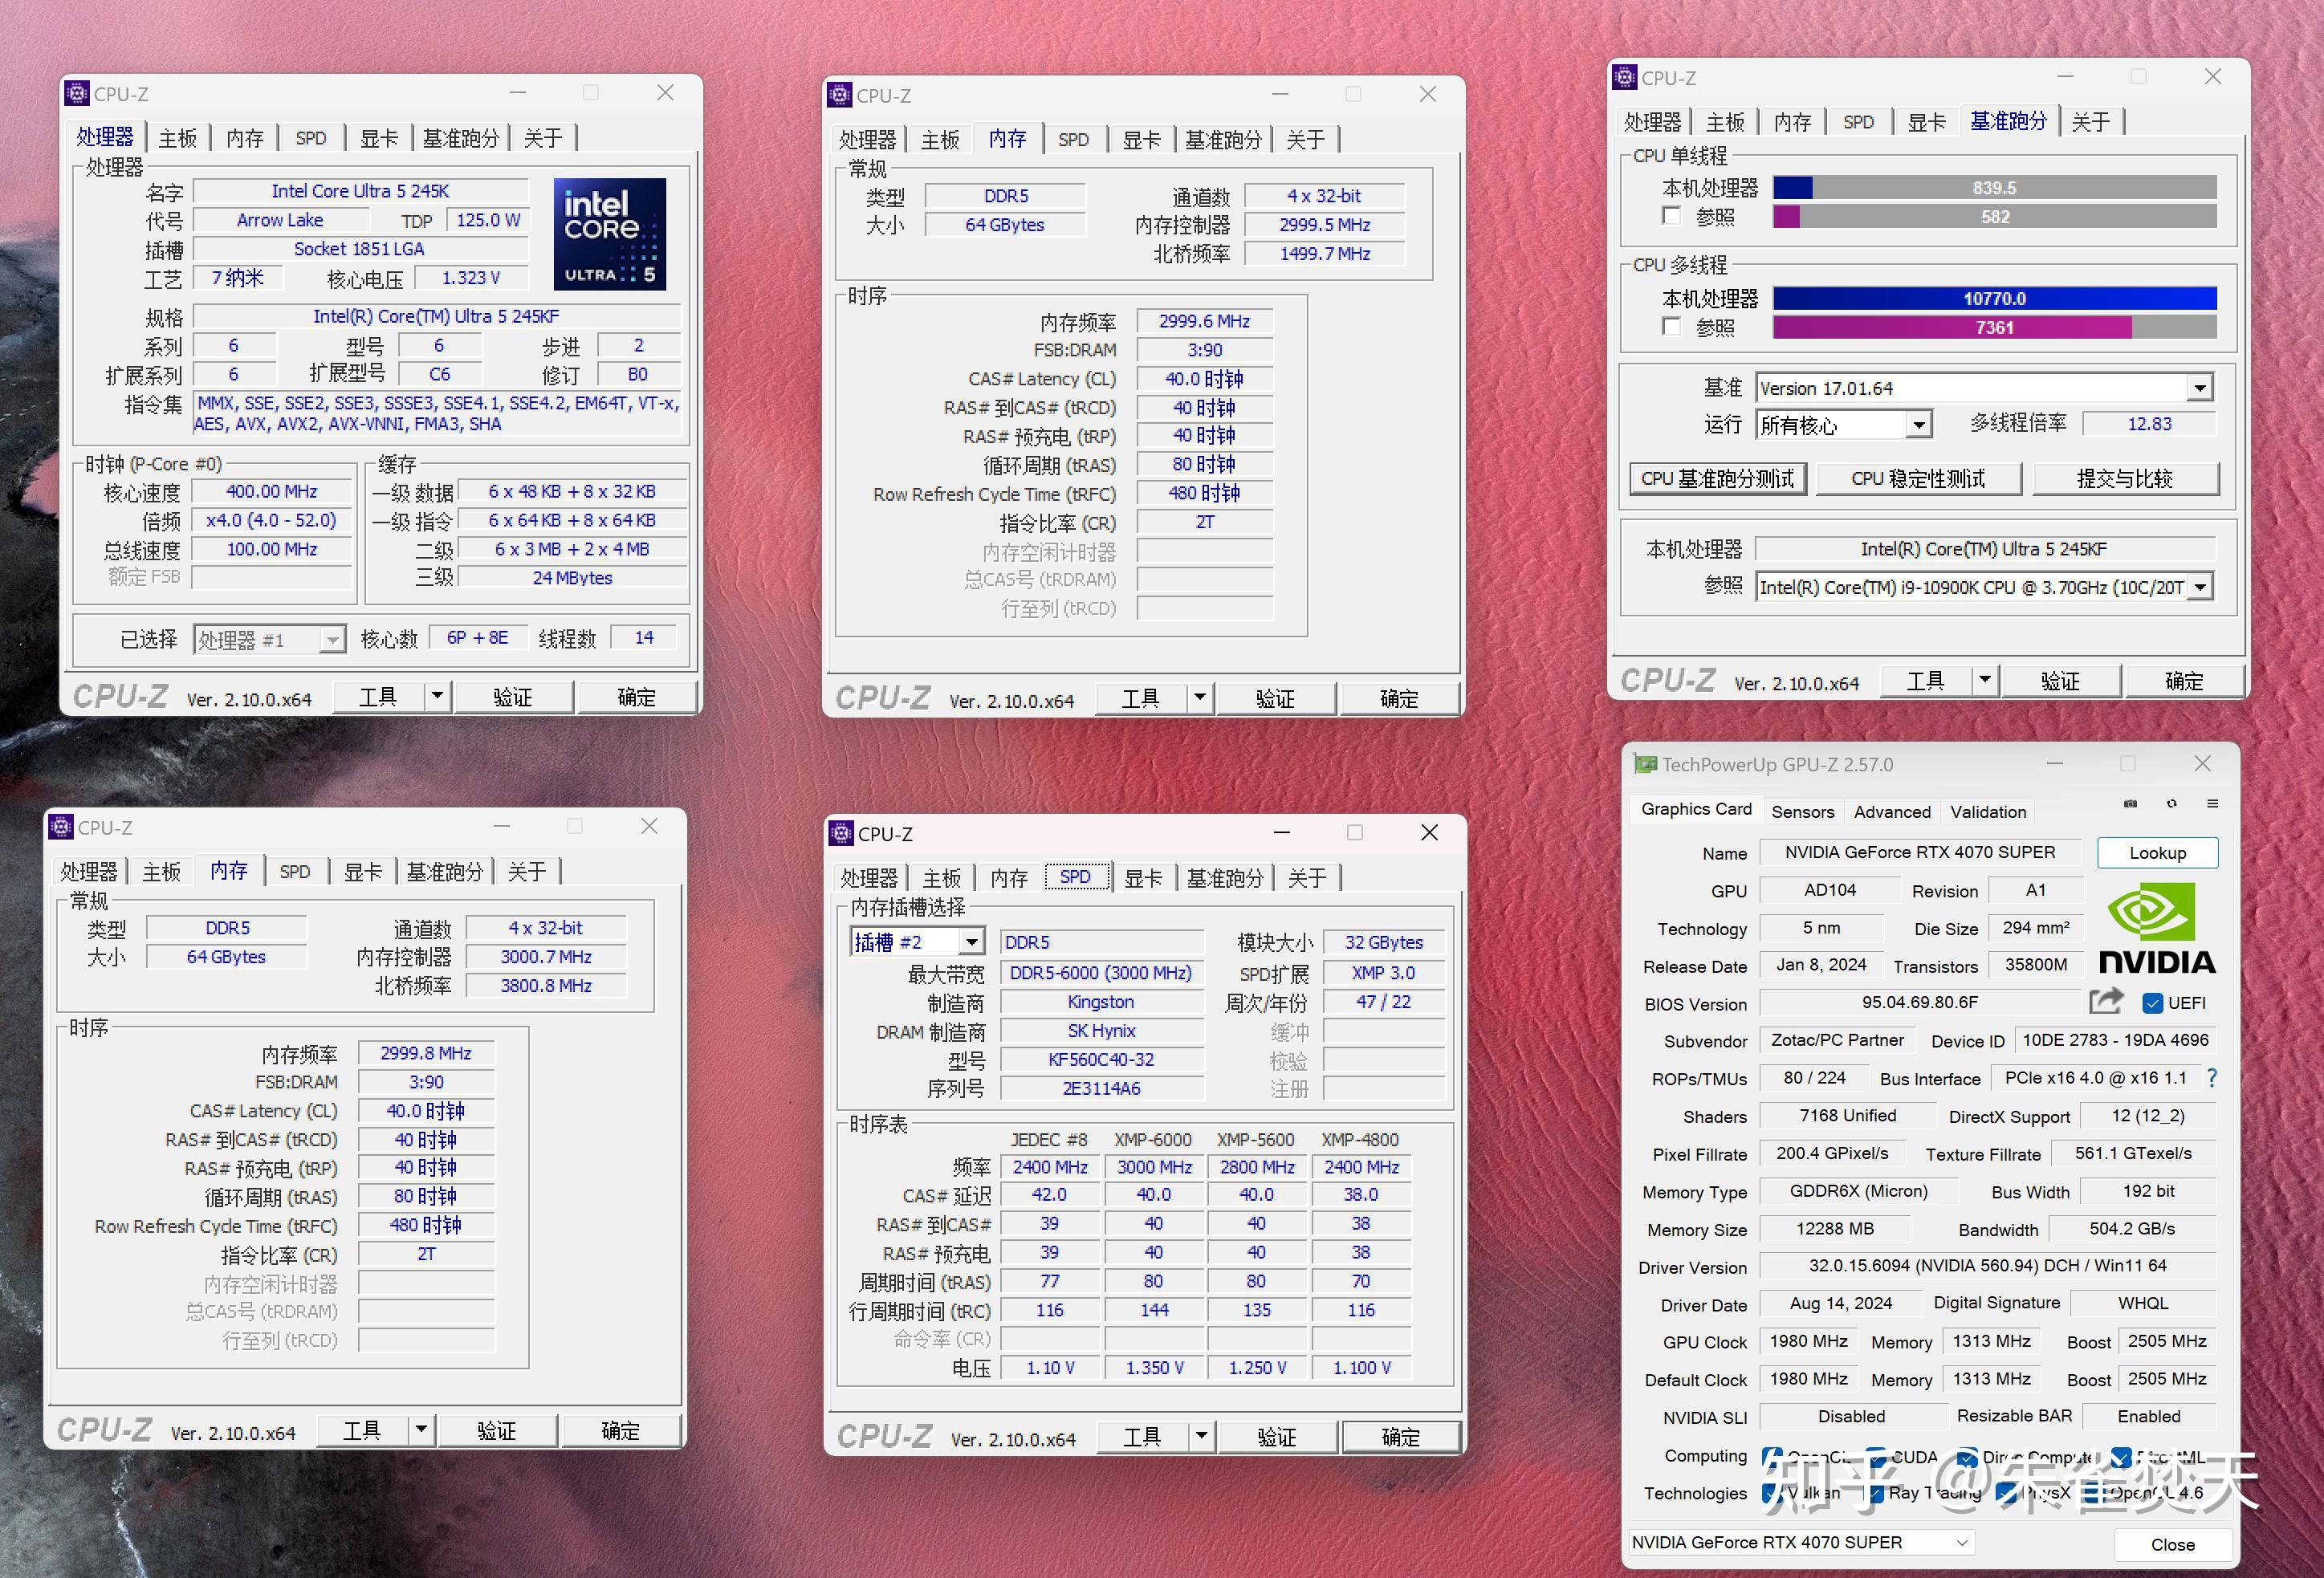Open the Advanced tab in GPU-Z
Screen dimensions: 2324x1578
click(x=1892, y=812)
